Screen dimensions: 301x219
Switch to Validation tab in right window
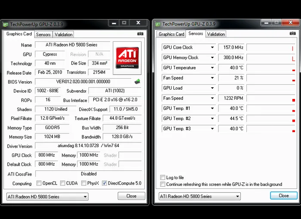pyautogui.click(x=216, y=34)
